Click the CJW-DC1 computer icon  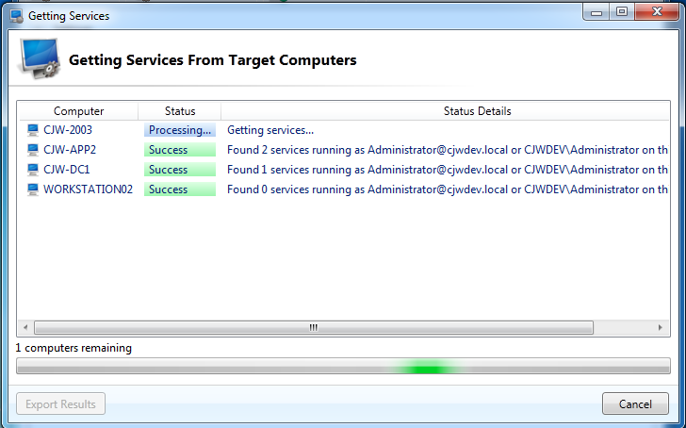[x=34, y=170]
